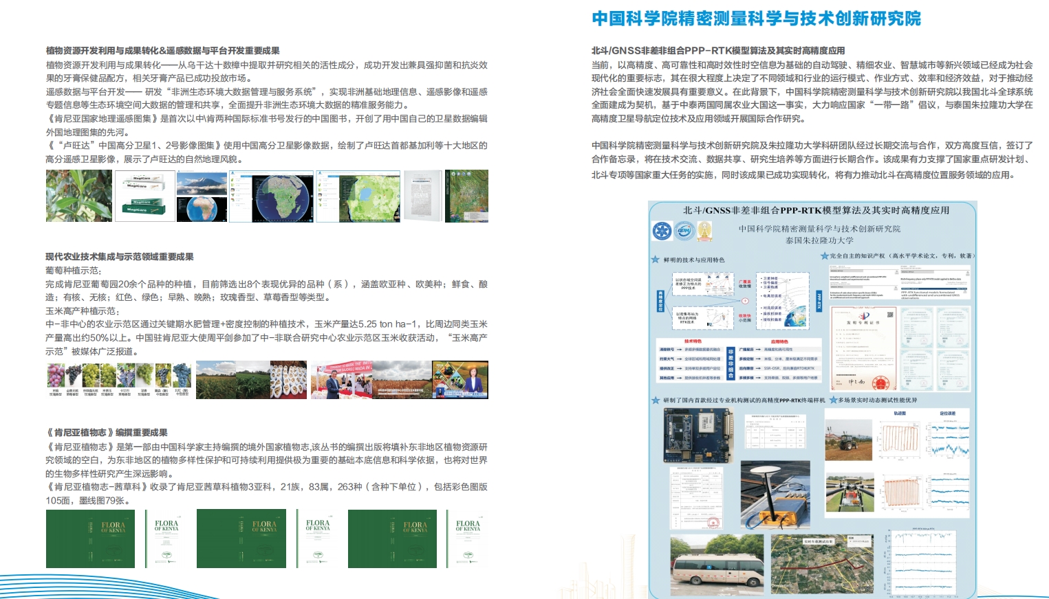1049x599 pixels.
Task: Click heading 《肯尼亚植物志》编撰重要成果
Action: click(x=107, y=433)
